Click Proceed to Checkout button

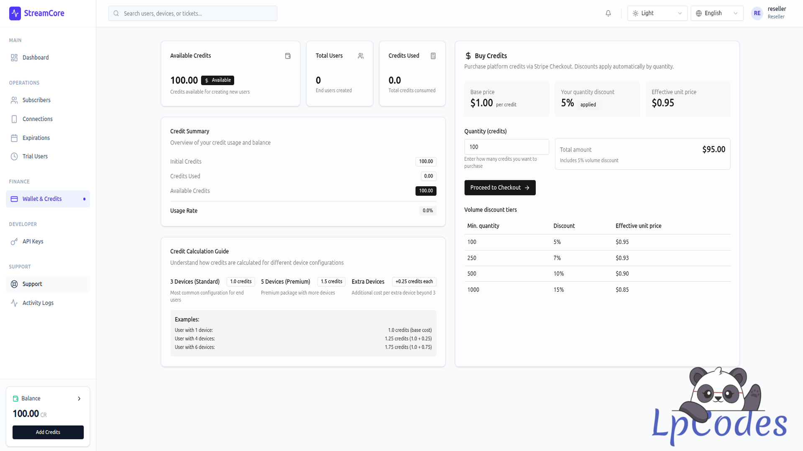(500, 188)
